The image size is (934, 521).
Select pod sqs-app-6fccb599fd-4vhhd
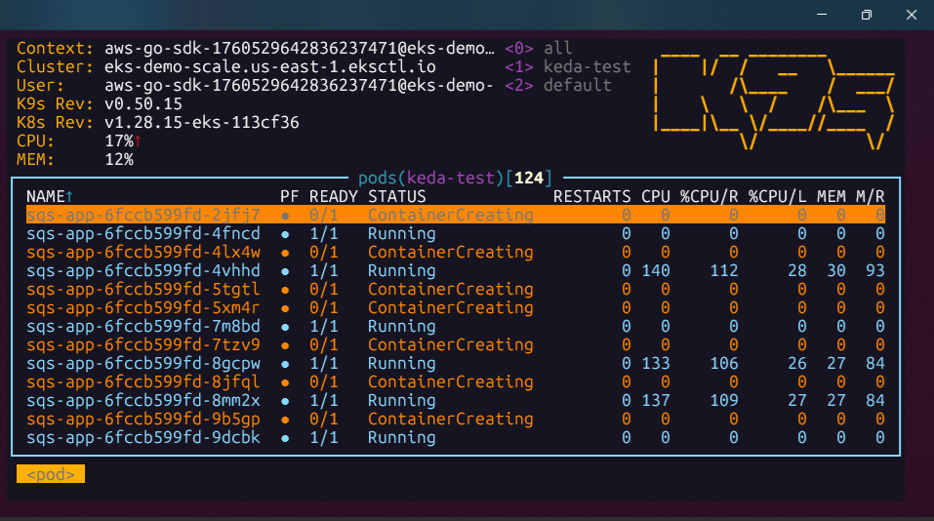[142, 271]
